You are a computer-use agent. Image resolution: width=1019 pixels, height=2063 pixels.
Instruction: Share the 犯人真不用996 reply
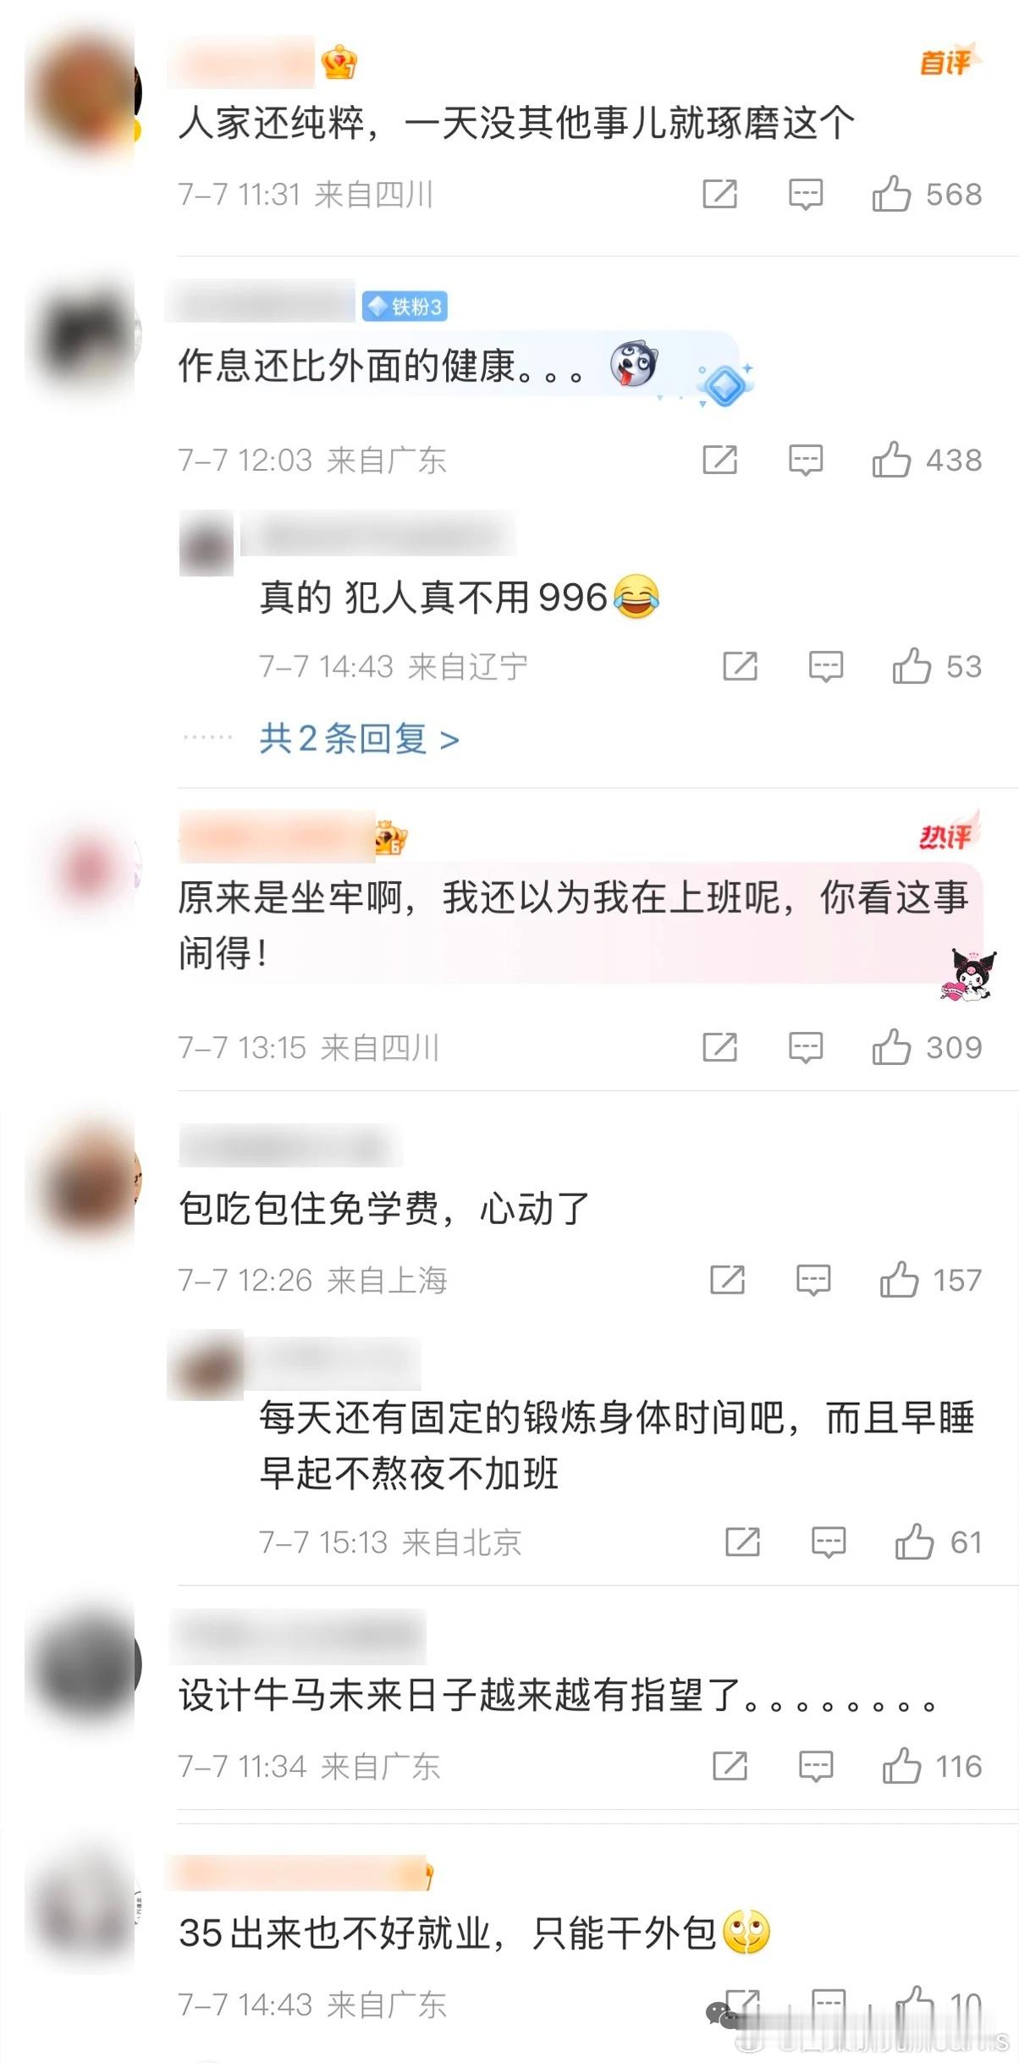(740, 666)
